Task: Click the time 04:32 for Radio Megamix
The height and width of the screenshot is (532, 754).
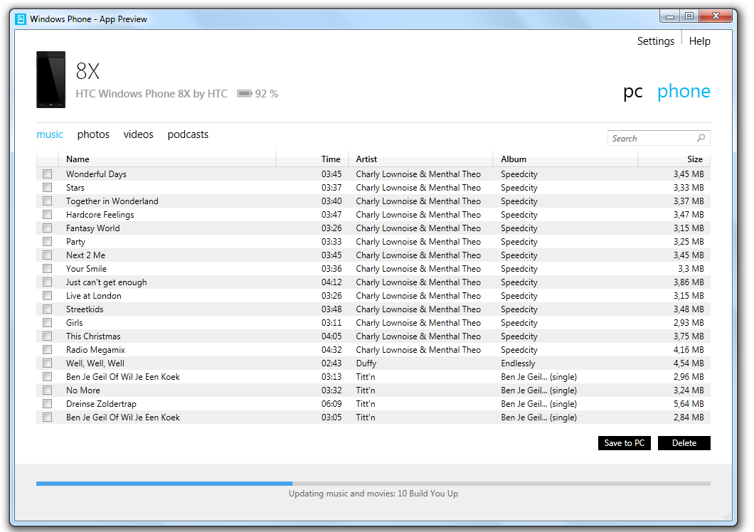Action: point(331,350)
